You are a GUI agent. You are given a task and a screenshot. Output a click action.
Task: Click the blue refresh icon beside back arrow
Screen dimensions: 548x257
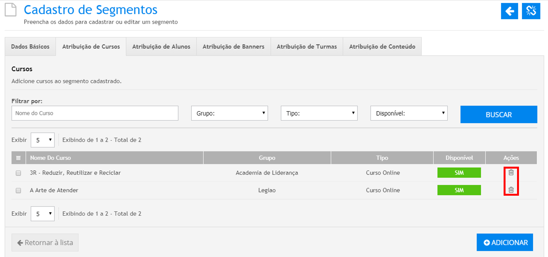tap(531, 11)
